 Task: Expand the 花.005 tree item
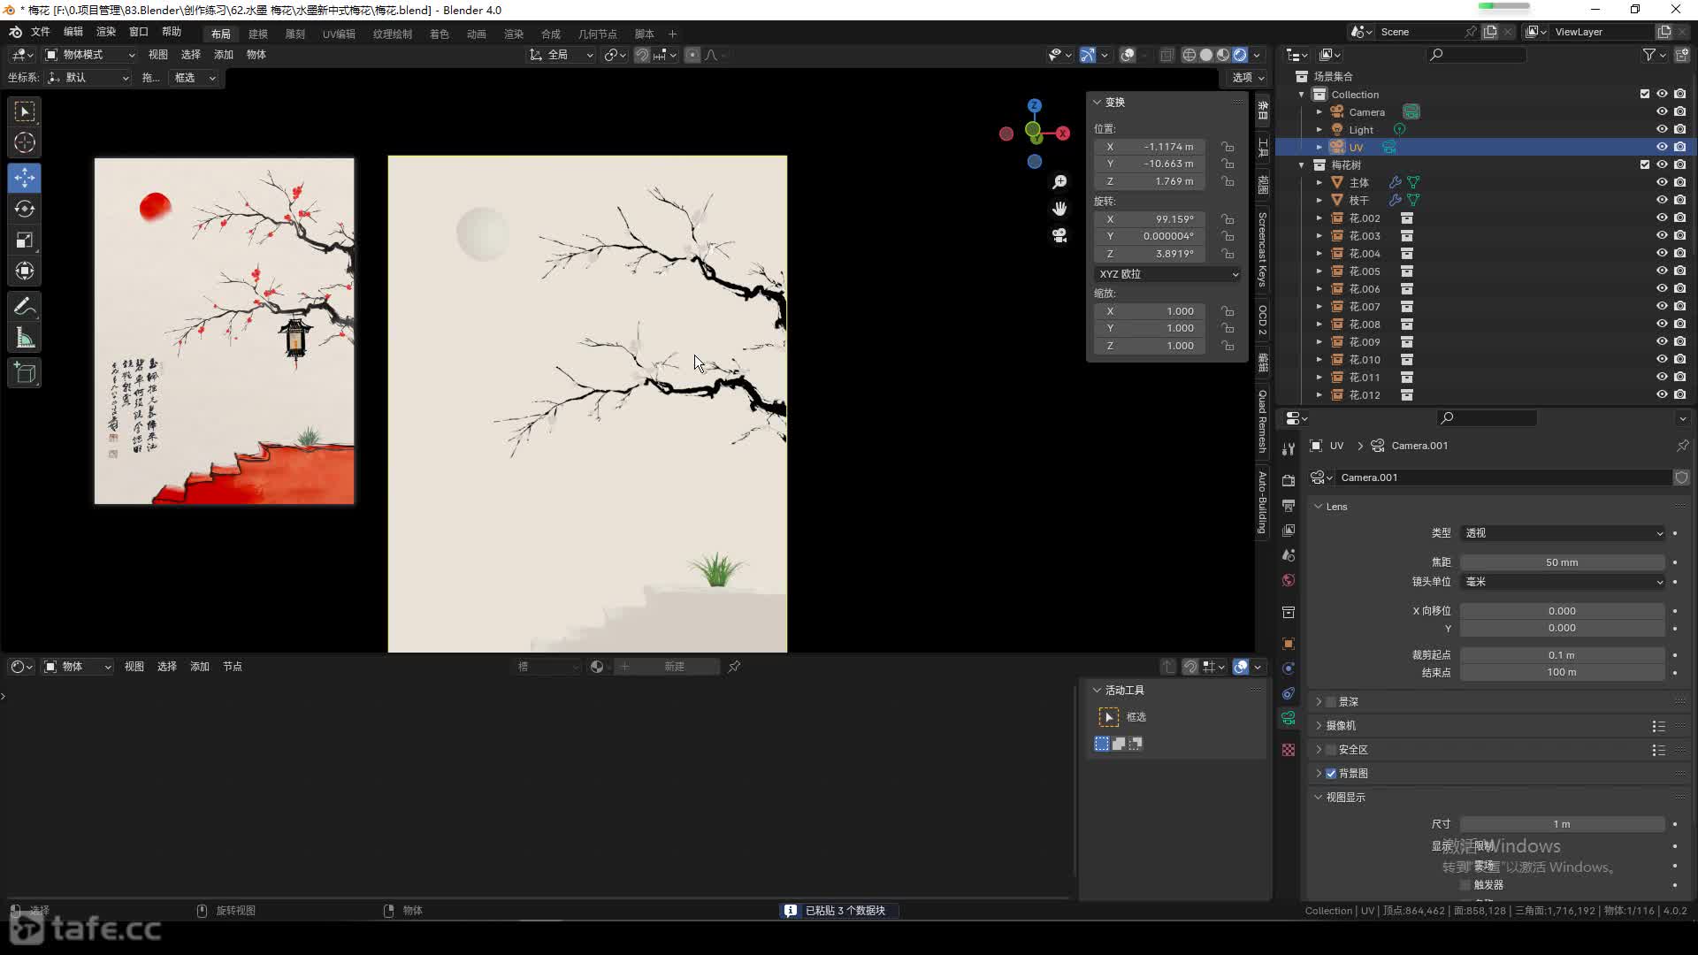point(1319,271)
